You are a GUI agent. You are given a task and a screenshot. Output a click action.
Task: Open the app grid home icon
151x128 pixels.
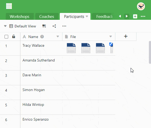click(9, 6)
